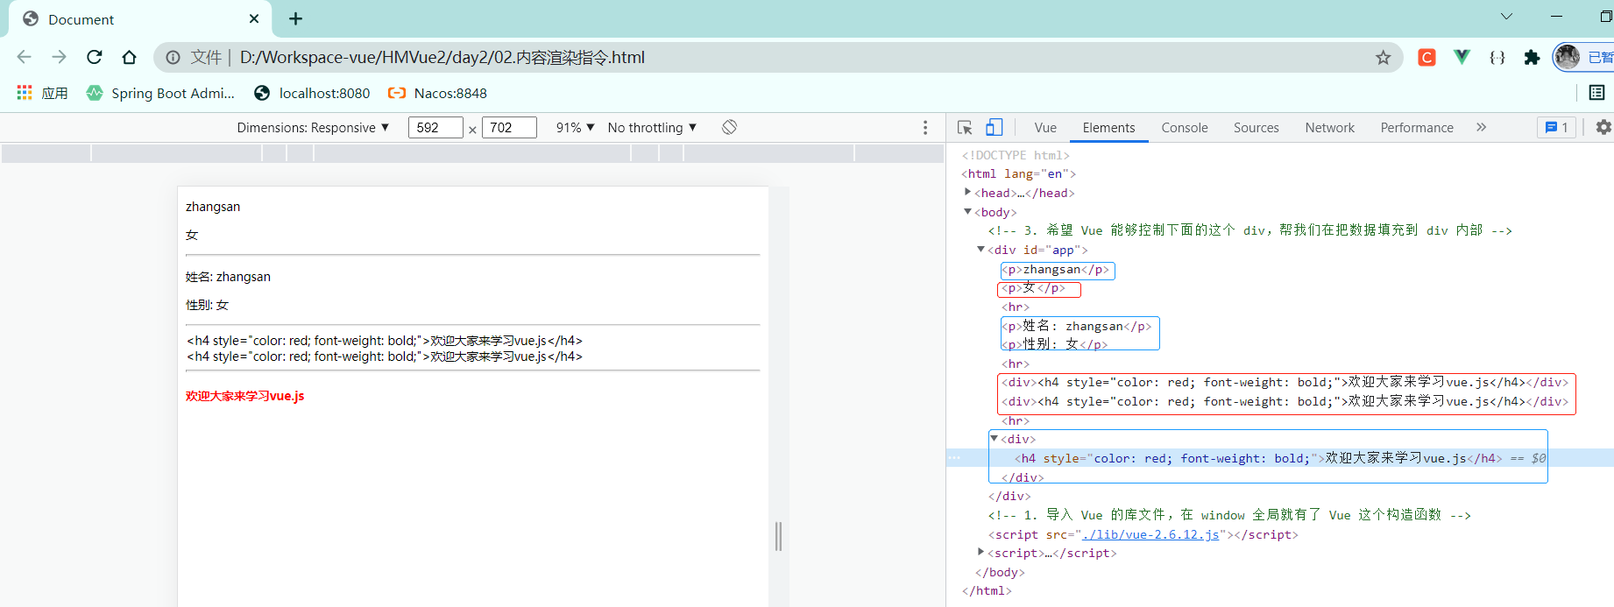The image size is (1614, 607).
Task: Collapse the last div node
Action: pos(994,438)
